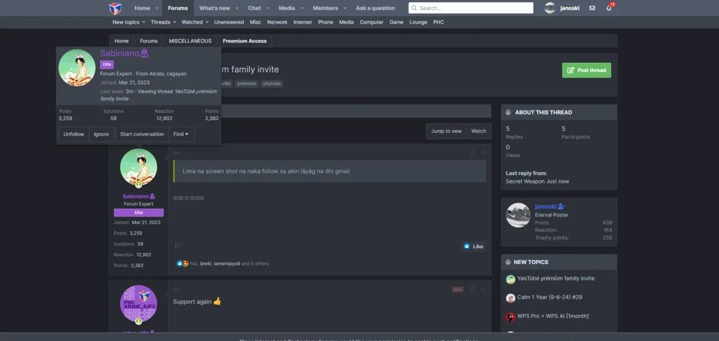The image size is (719, 341).
Task: Bookmark post #1 by Sabiniano
Action: (472, 153)
